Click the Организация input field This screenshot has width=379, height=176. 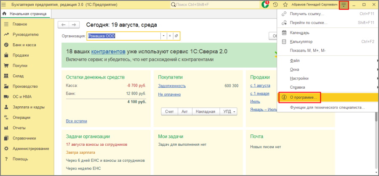click(124, 36)
